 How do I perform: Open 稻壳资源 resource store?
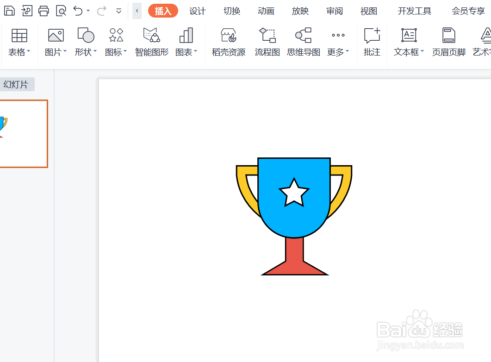[229, 42]
